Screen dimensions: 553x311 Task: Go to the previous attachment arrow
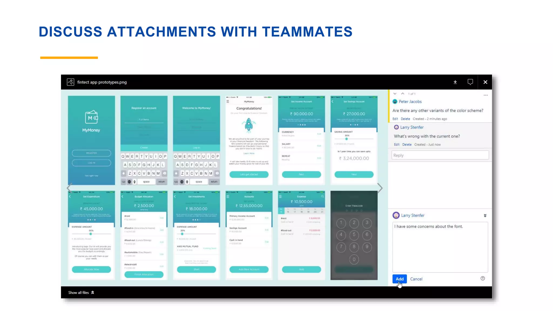(x=69, y=188)
